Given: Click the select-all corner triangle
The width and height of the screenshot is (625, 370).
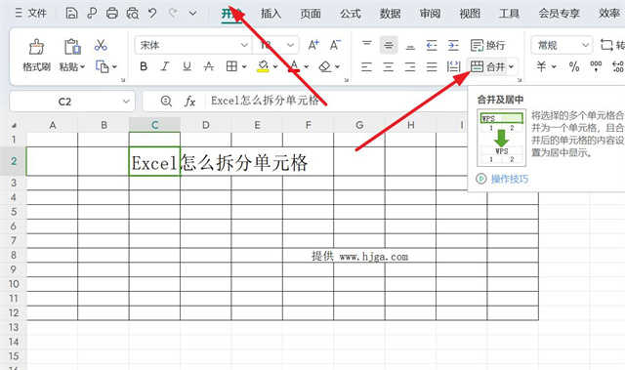Looking at the screenshot, I should (14, 126).
